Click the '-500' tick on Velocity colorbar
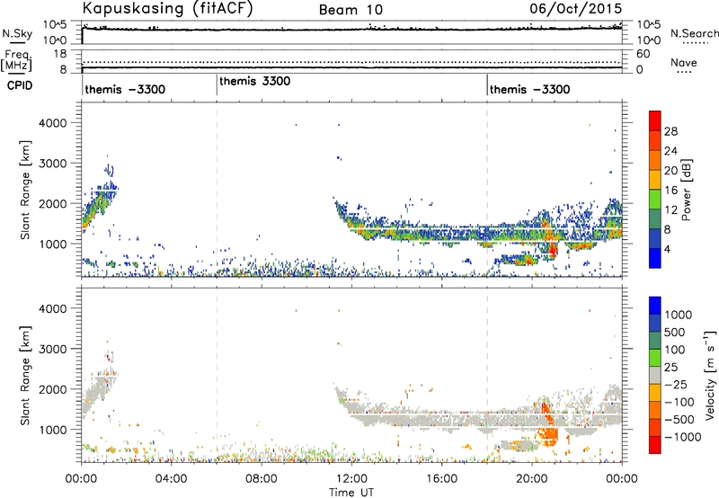Viewport: 719px width, 498px height. click(x=679, y=419)
